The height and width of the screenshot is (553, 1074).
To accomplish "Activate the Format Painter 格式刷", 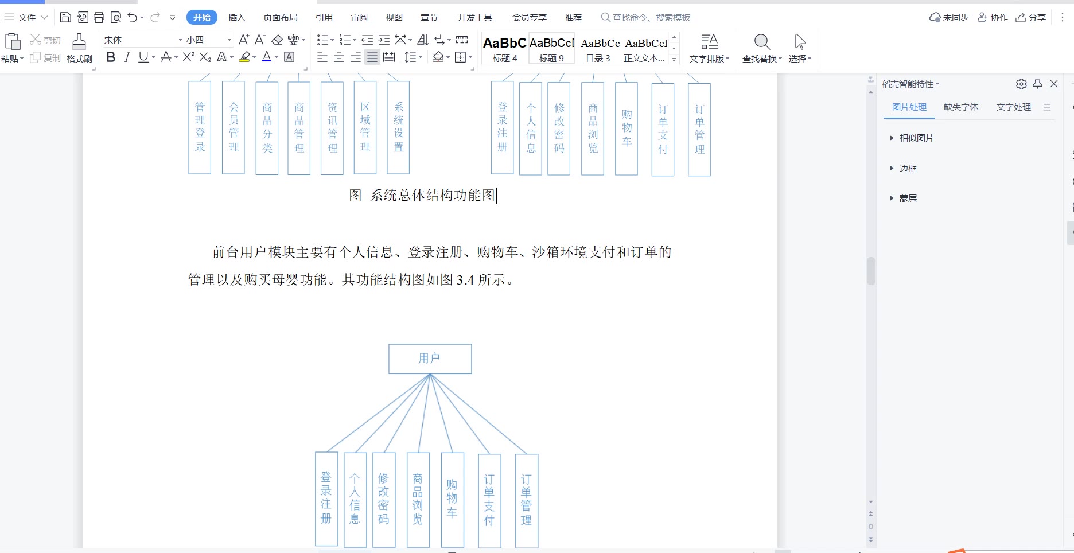I will coord(79,48).
